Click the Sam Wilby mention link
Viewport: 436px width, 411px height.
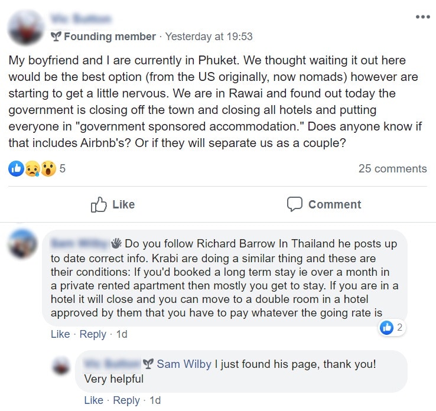pos(184,364)
